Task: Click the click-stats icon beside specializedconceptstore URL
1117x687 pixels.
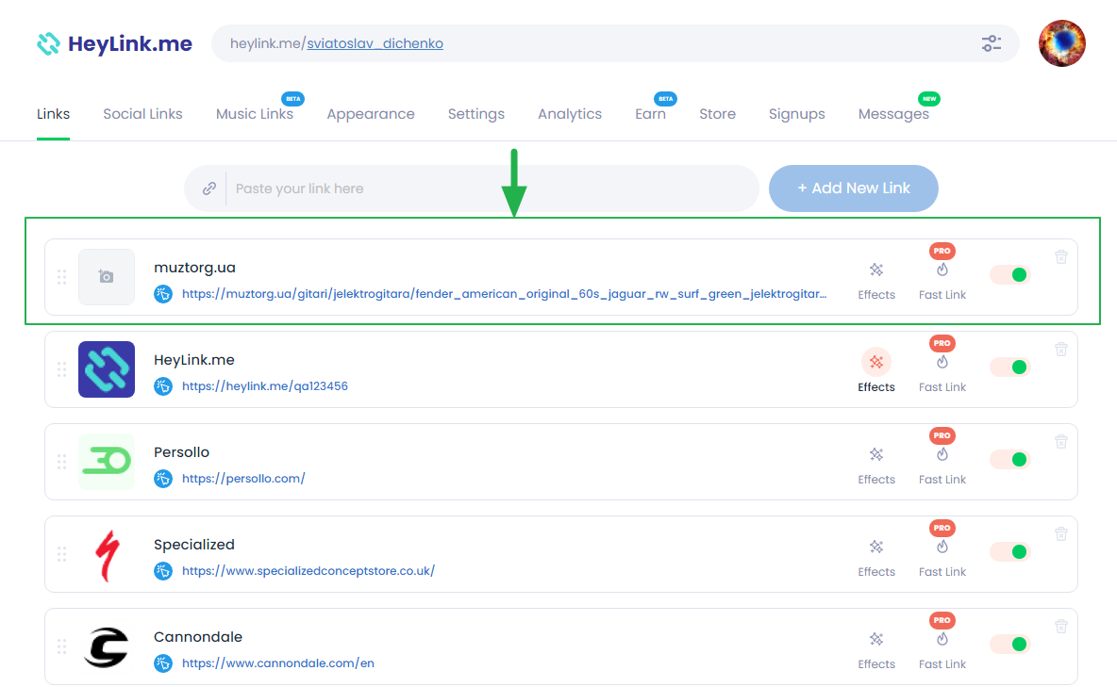Action: coord(163,571)
